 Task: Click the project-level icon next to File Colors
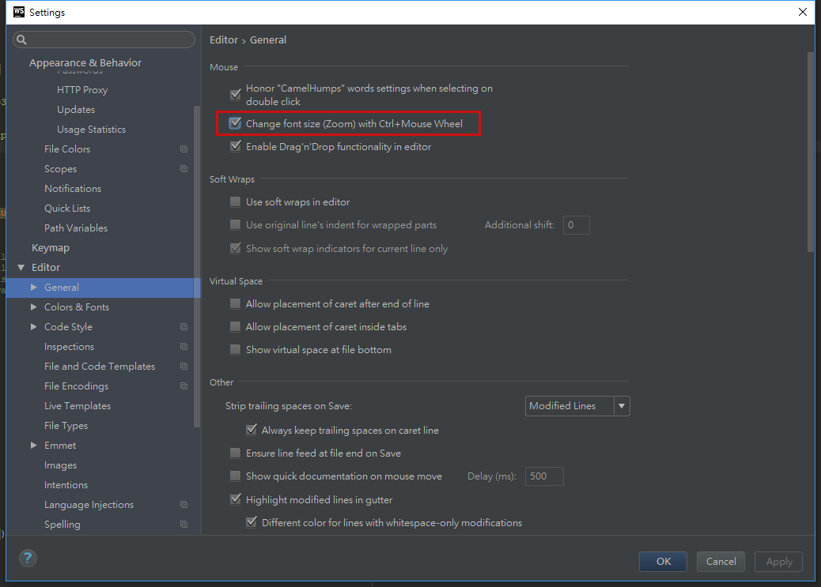point(183,149)
